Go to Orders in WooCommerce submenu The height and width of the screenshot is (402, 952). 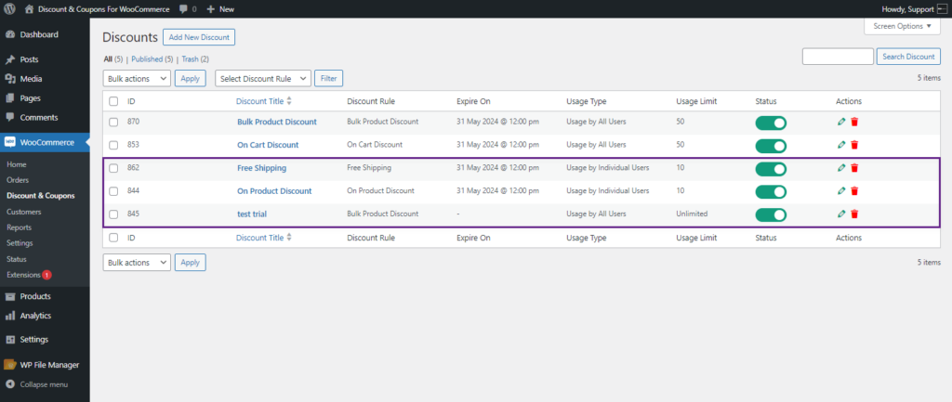tap(18, 180)
